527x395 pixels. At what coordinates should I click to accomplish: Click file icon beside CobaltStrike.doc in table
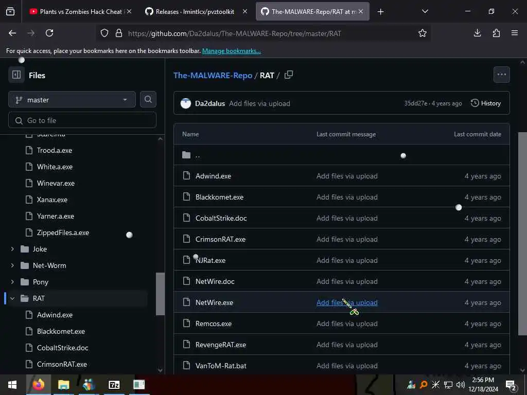click(x=186, y=218)
